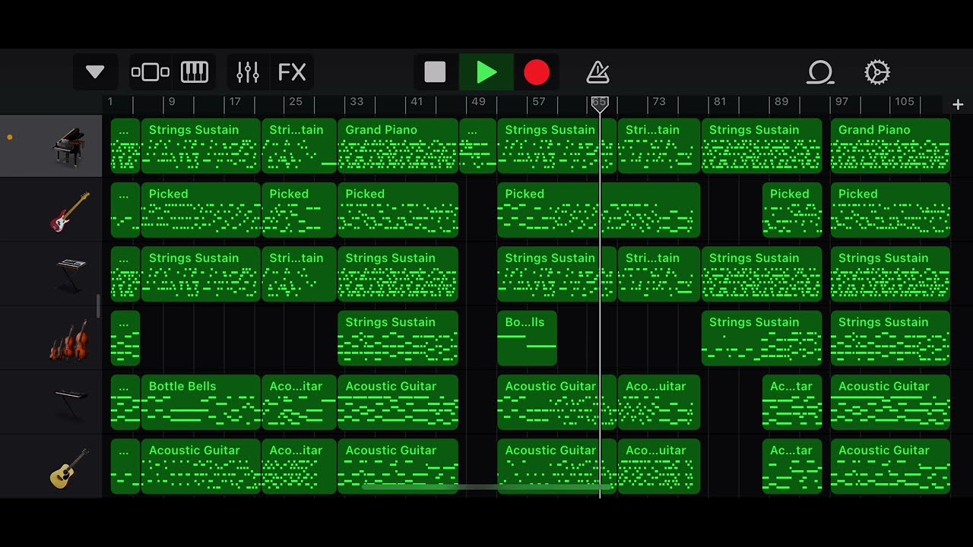Select Strings Sustain at bar 33 on ensemble track
Image resolution: width=973 pixels, height=547 pixels.
[398, 338]
